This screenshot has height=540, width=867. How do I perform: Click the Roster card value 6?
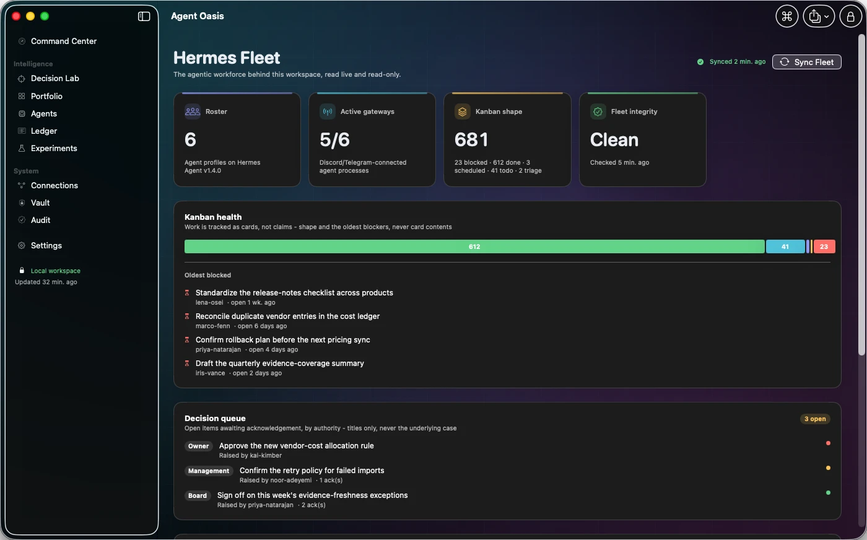point(191,140)
